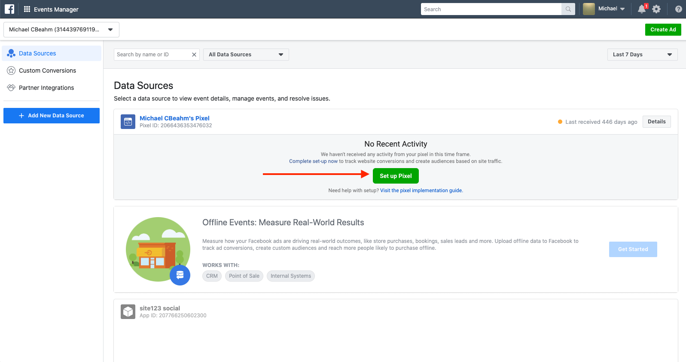Open pixel Details button
Screen dimensions: 686x362
coord(657,122)
